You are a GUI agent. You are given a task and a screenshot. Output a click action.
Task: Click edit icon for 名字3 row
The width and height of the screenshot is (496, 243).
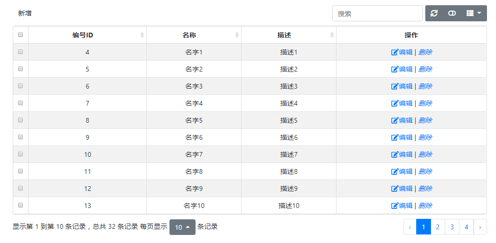(394, 86)
